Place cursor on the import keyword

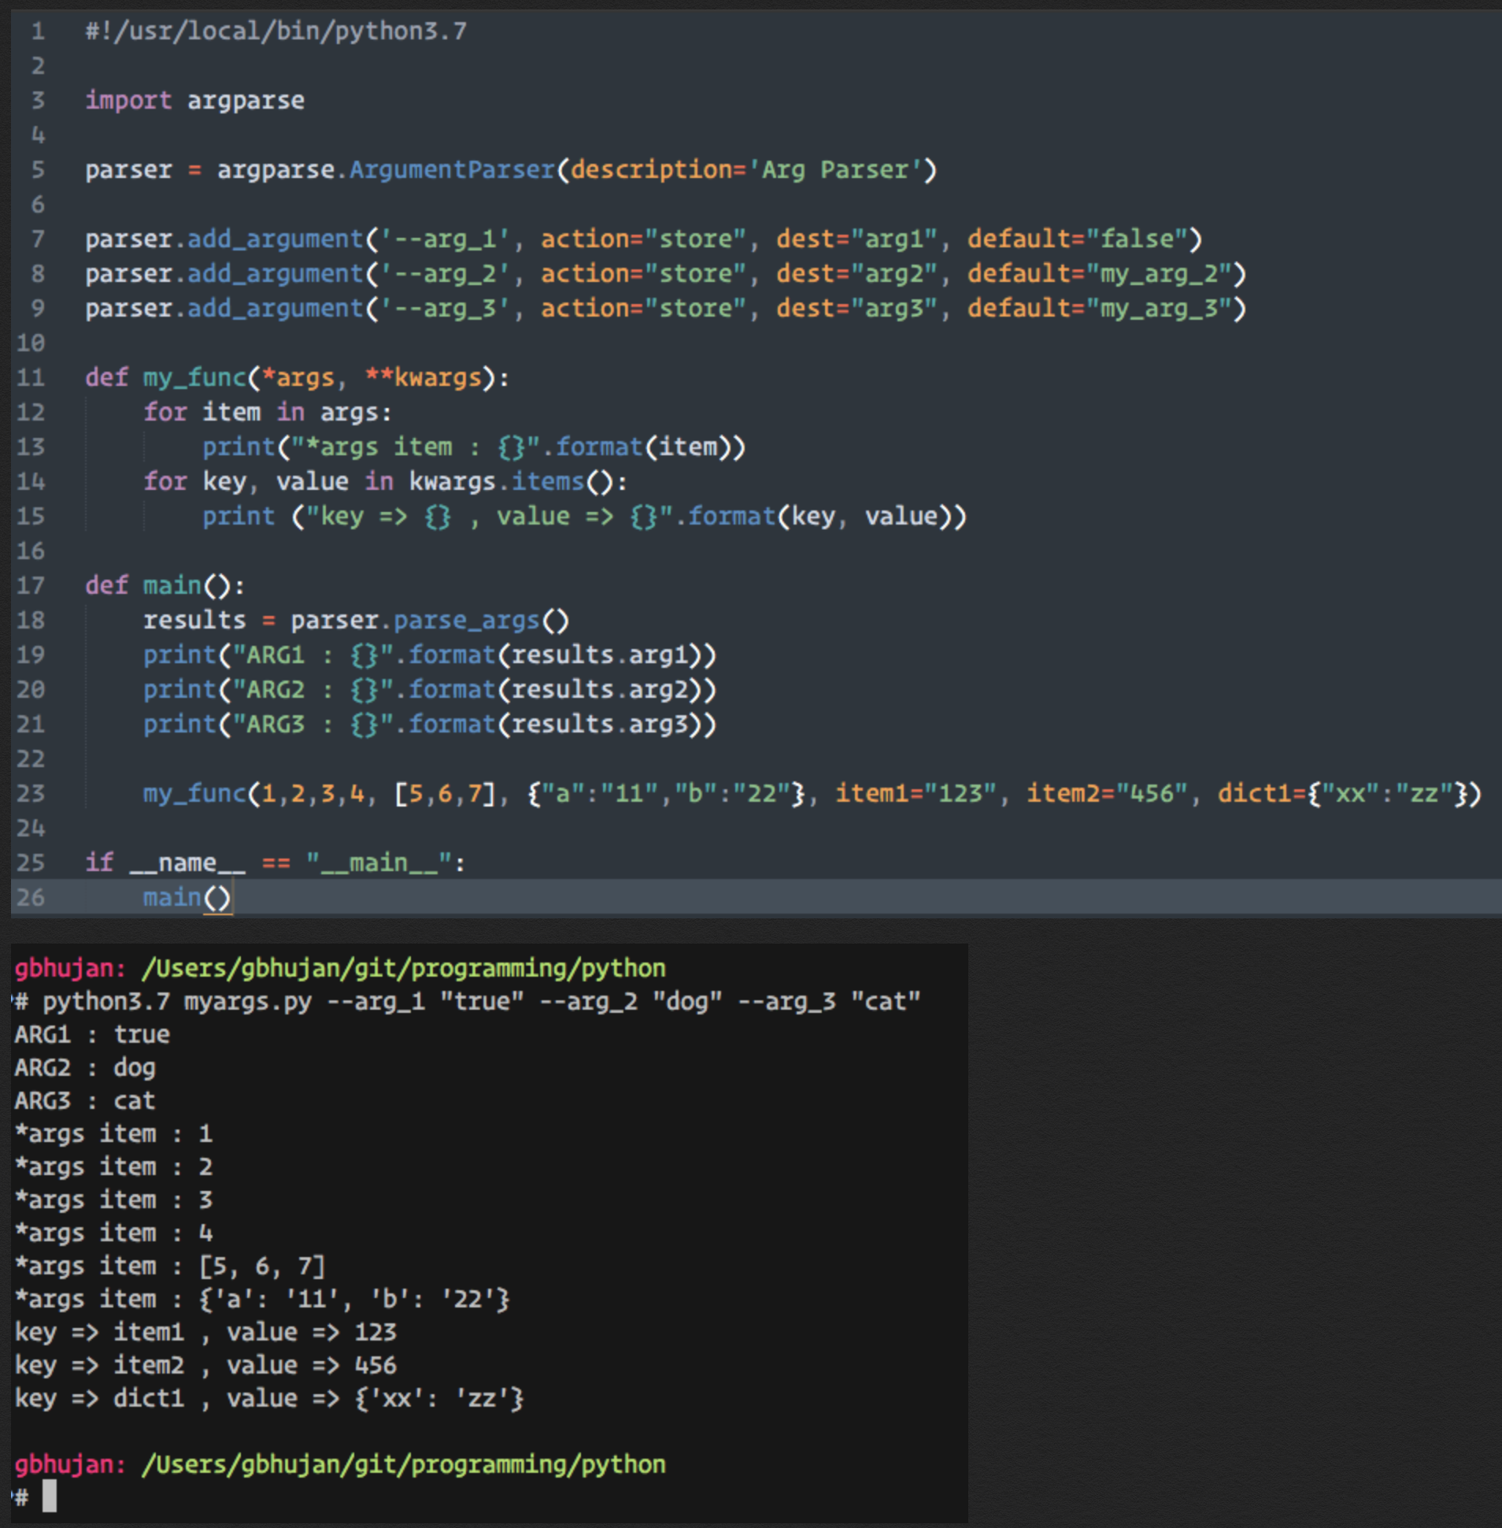click(x=128, y=100)
